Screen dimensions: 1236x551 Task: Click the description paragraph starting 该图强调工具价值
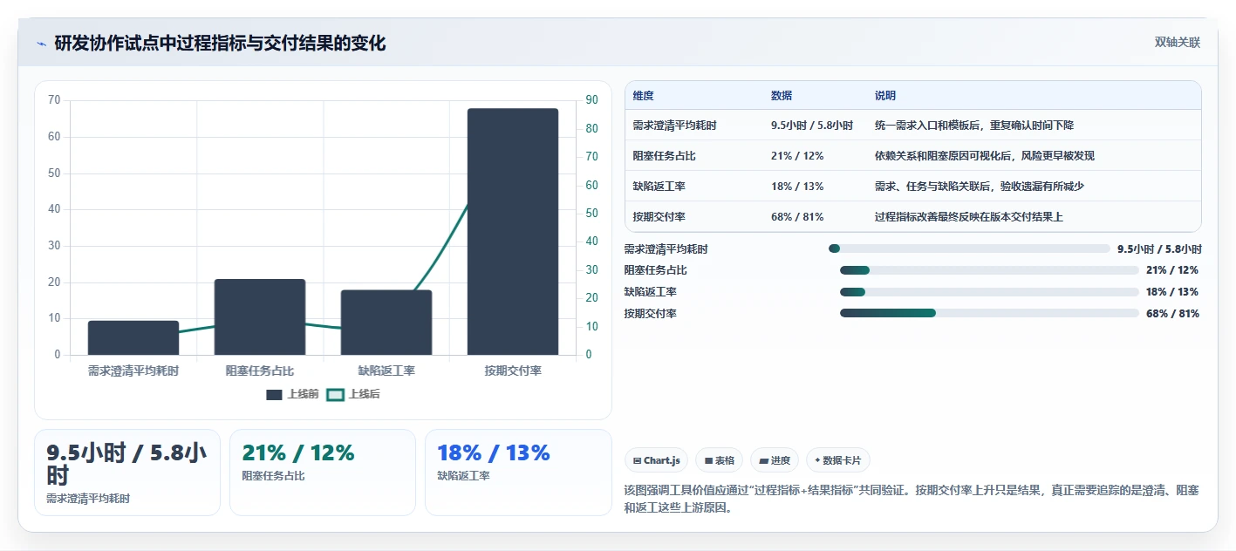click(x=912, y=500)
